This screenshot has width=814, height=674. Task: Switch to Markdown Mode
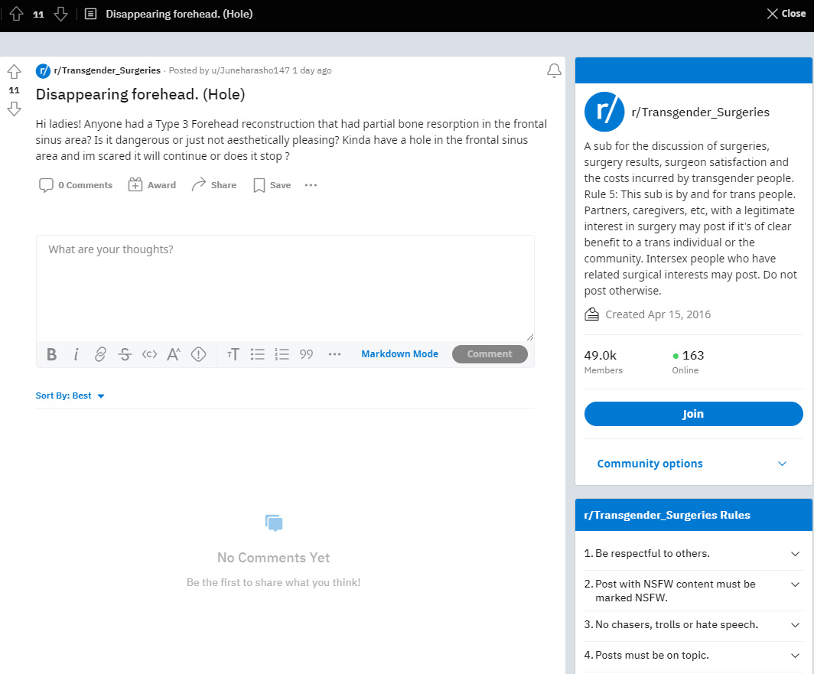[399, 353]
